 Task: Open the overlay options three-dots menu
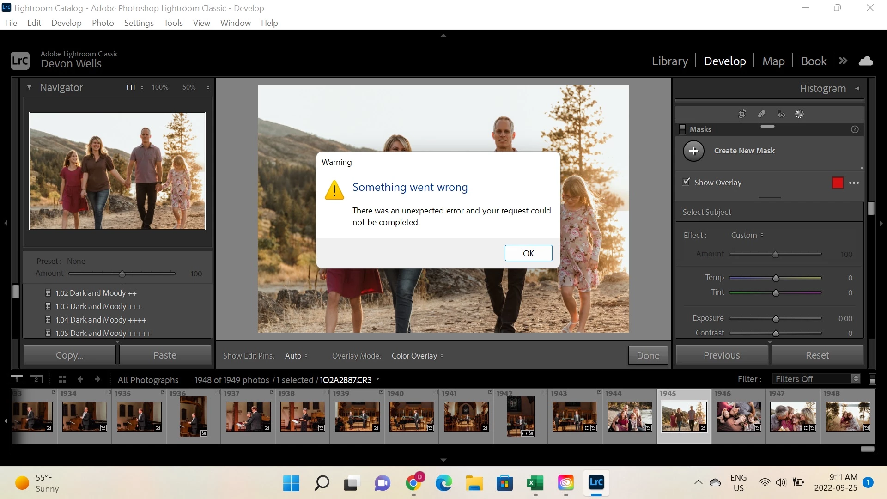pyautogui.click(x=854, y=183)
